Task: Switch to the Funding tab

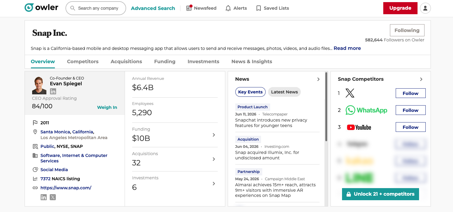Action: 165,61
